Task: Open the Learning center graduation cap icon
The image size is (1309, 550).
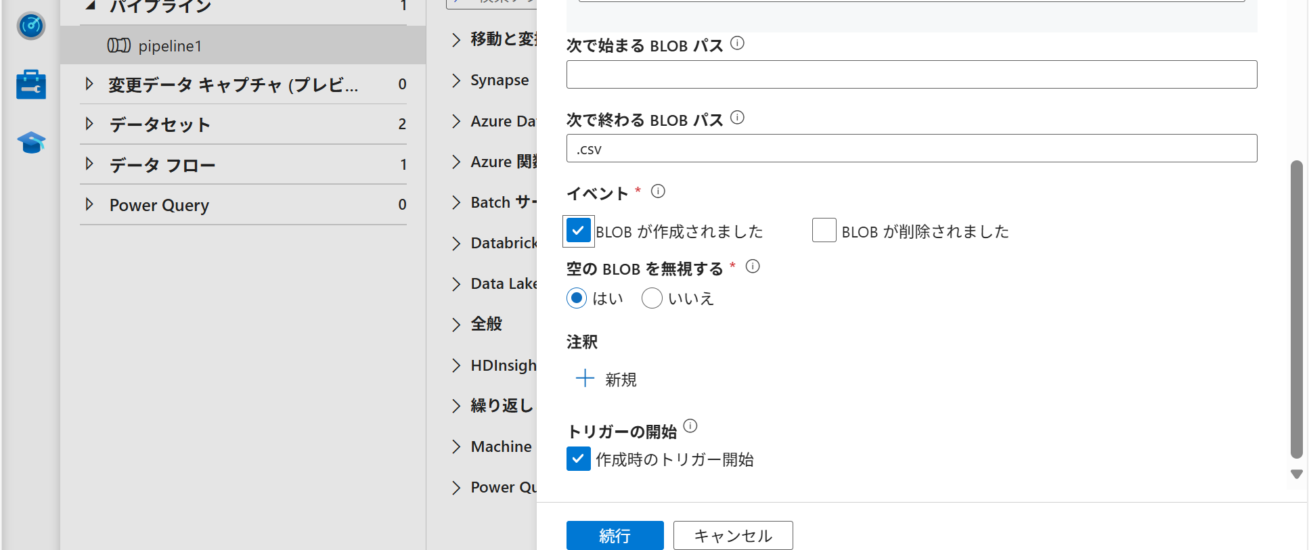Action: pyautogui.click(x=31, y=143)
